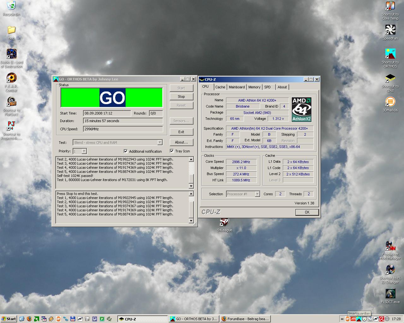The image size is (404, 323).
Task: Click the CPU Speed field showing 2996MHz
Action: (x=123, y=129)
